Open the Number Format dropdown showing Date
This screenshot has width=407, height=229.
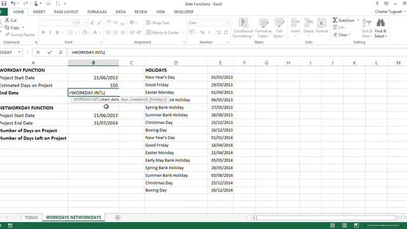(226, 23)
